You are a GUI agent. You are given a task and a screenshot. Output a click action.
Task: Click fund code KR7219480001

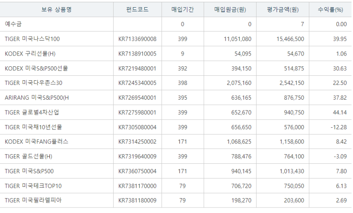[137, 68]
